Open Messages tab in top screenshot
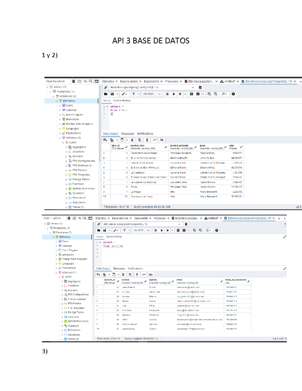Image resolution: width=302 pixels, height=391 pixels. pyautogui.click(x=128, y=134)
